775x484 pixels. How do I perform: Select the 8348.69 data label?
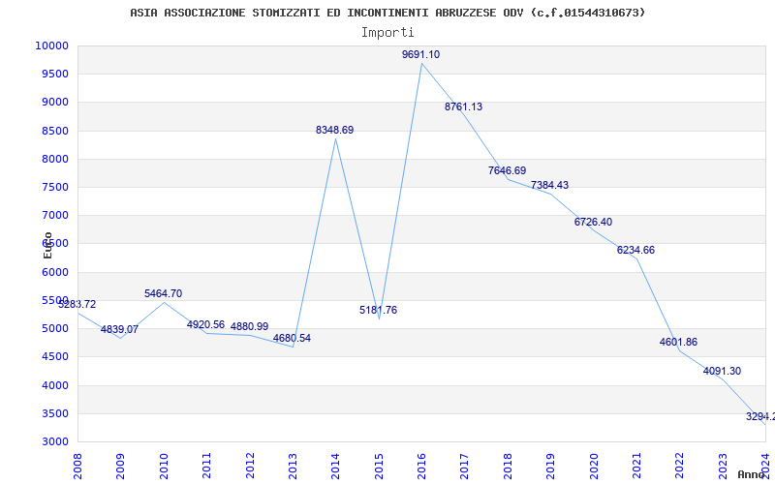334,131
